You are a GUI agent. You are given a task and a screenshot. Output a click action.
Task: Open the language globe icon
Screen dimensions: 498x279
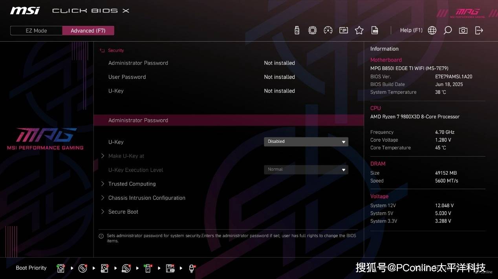(x=432, y=30)
